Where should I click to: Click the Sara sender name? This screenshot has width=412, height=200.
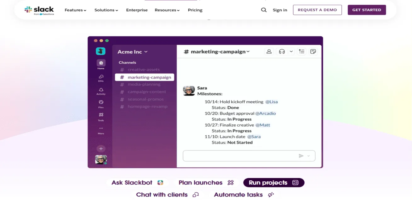tap(202, 88)
